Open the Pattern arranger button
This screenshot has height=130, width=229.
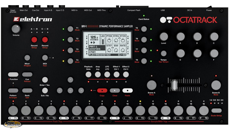[13, 91]
